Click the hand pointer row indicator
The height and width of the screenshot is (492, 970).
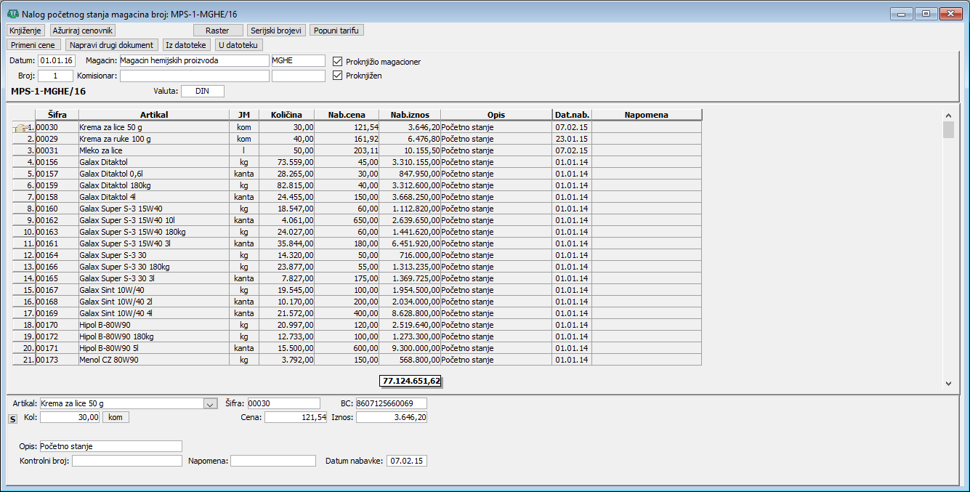click(23, 127)
